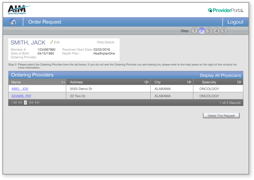Click the ProviderPortal logo
254x180 pixels.
tap(225, 10)
